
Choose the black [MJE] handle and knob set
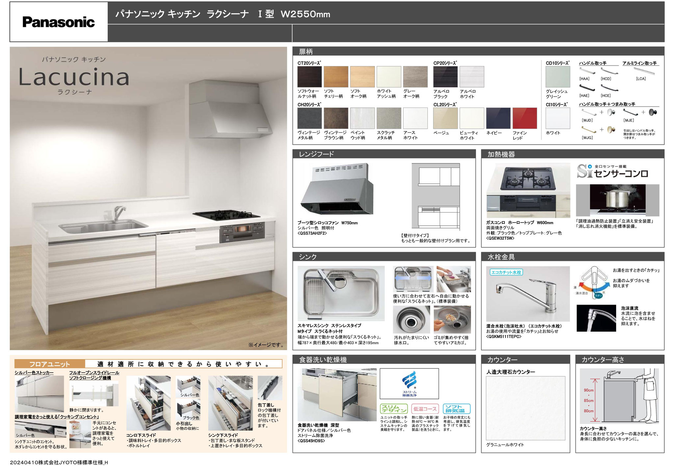pyautogui.click(x=640, y=112)
